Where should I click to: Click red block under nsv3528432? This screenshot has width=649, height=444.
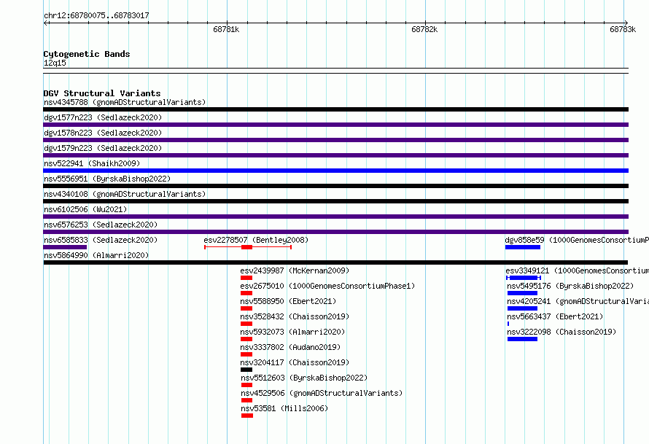point(246,324)
